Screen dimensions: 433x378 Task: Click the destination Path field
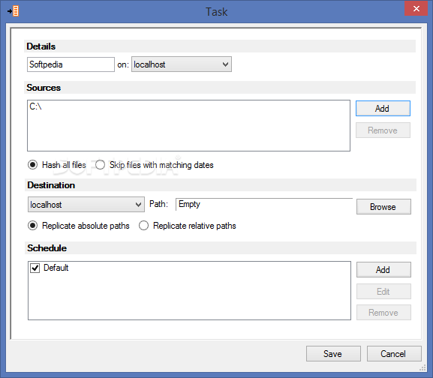264,205
